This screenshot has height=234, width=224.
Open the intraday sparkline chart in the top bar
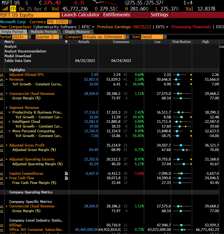tap(105, 3)
